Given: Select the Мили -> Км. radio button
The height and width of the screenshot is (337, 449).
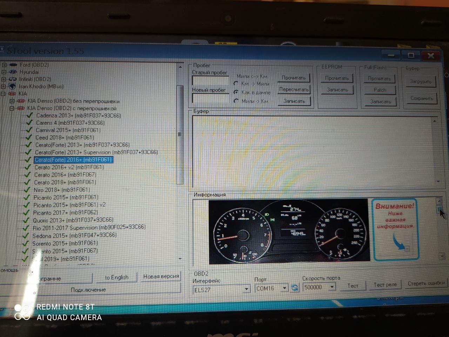Looking at the screenshot, I should (236, 101).
